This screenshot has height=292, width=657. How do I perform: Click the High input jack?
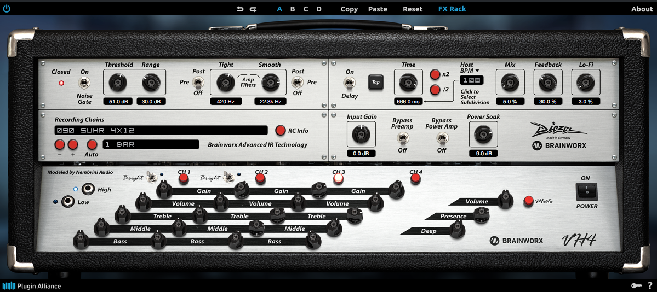pos(88,189)
